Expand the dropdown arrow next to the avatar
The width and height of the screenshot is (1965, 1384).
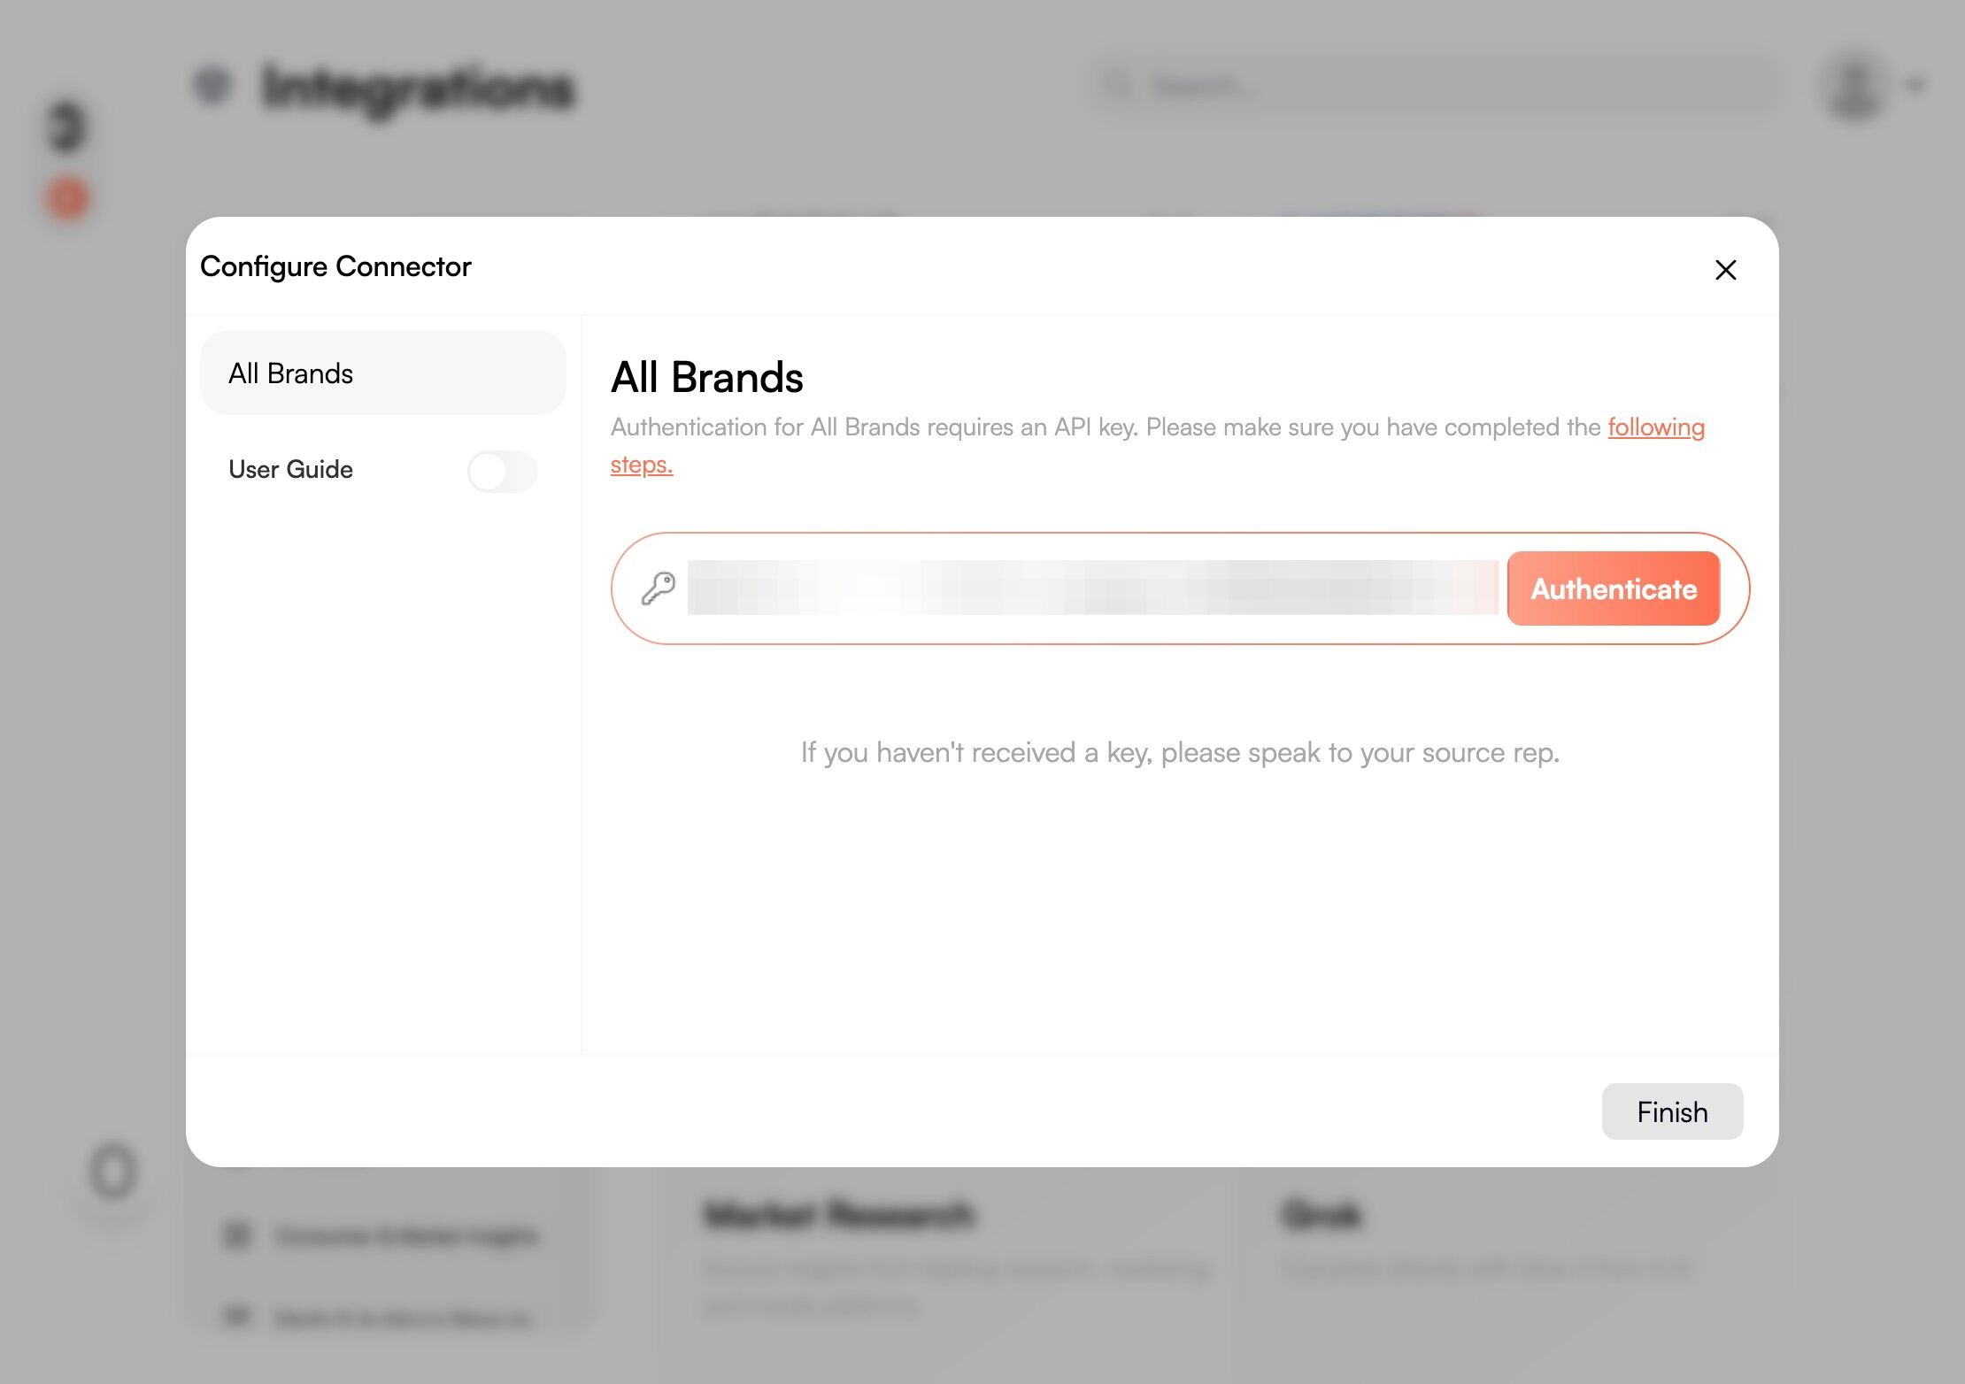coord(1915,86)
